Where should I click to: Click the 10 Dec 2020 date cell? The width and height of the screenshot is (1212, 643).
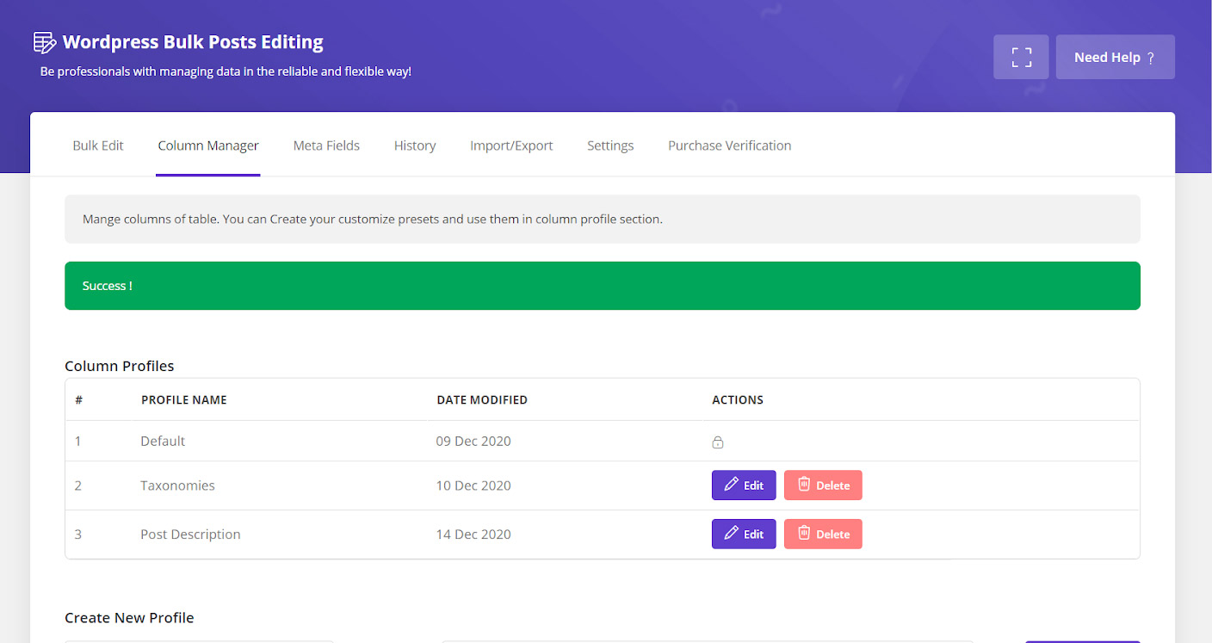tap(473, 485)
